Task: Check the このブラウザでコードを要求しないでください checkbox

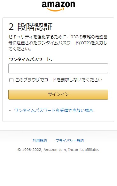Action: [x=11, y=80]
